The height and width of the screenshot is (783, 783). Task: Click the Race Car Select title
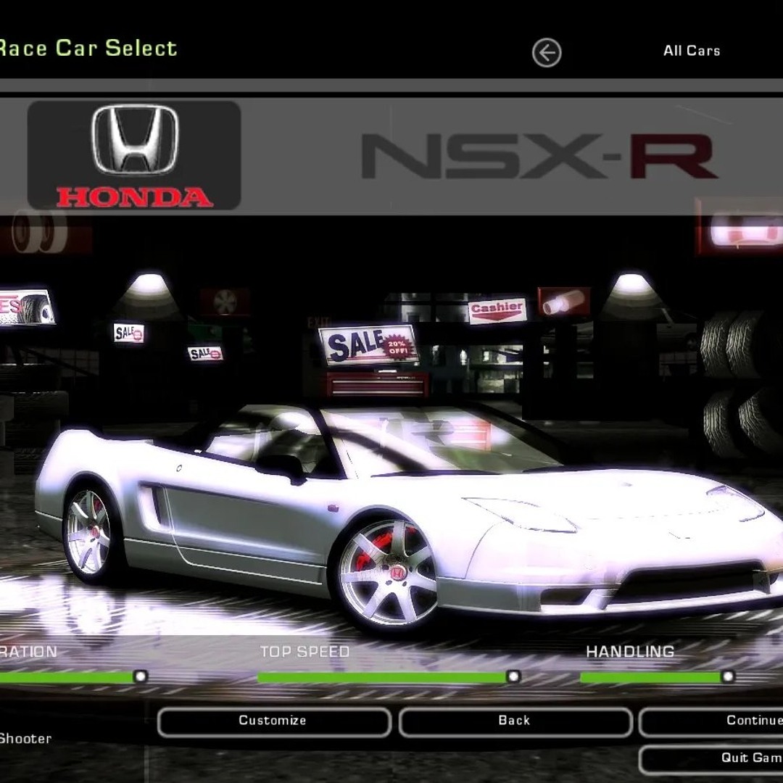click(88, 49)
